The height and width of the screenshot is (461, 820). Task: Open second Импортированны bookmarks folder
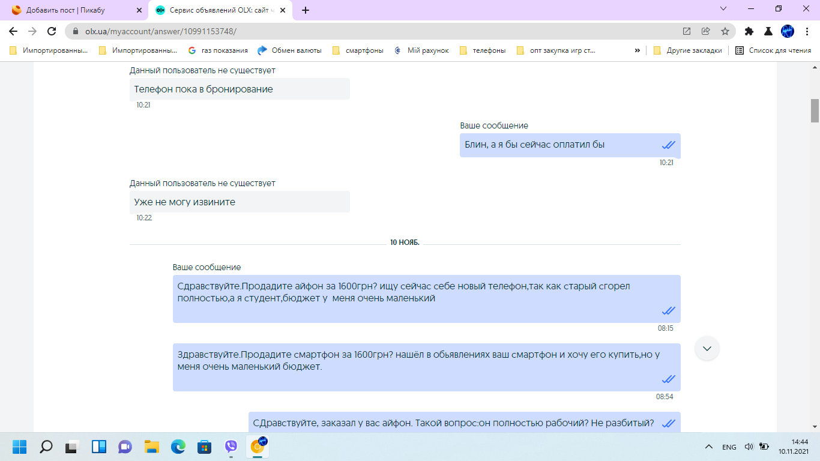tap(138, 50)
